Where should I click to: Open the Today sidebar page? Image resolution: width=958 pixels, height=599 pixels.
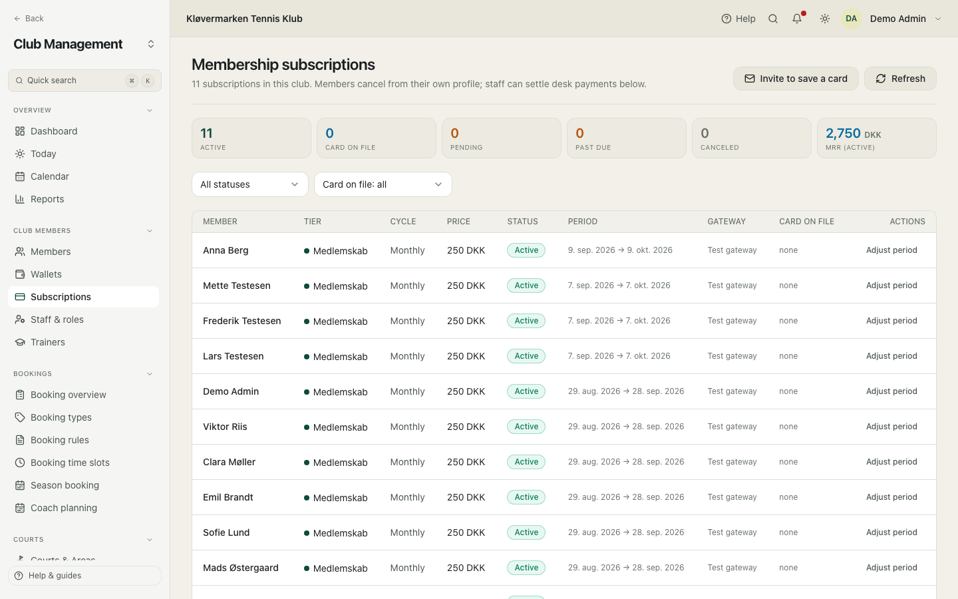83,154
